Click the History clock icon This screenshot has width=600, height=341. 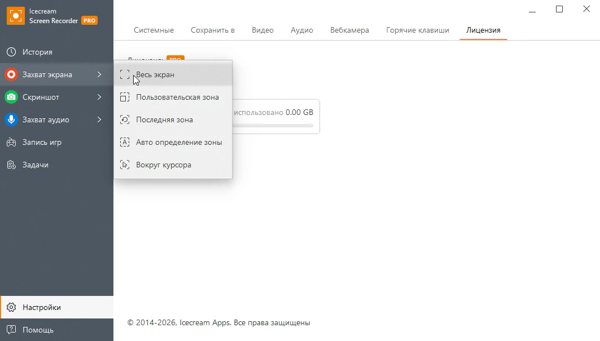(x=11, y=52)
